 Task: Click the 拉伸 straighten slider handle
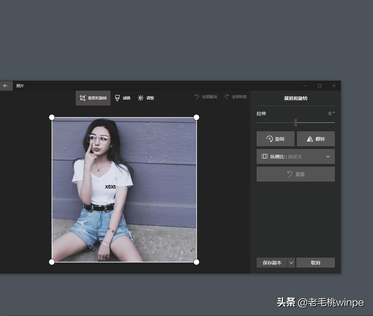(296, 123)
